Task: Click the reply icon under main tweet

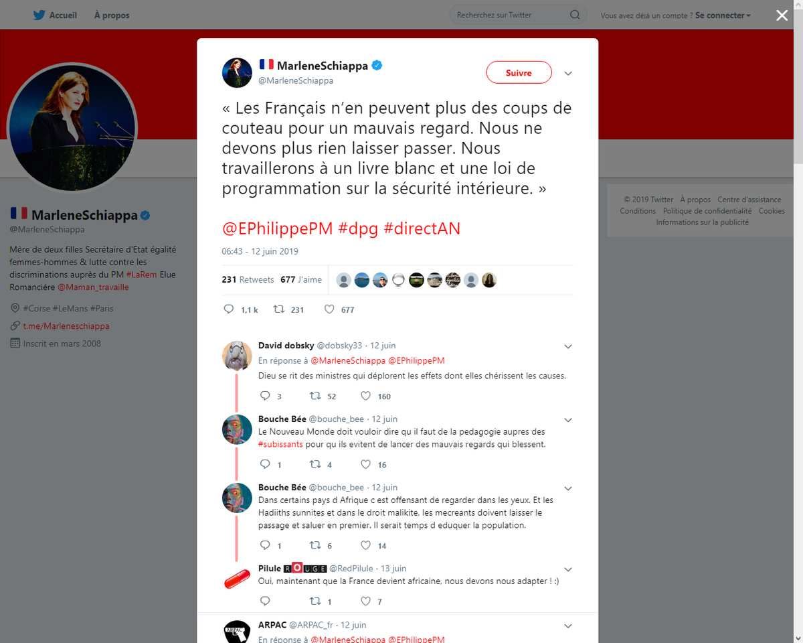Action: tap(228, 309)
